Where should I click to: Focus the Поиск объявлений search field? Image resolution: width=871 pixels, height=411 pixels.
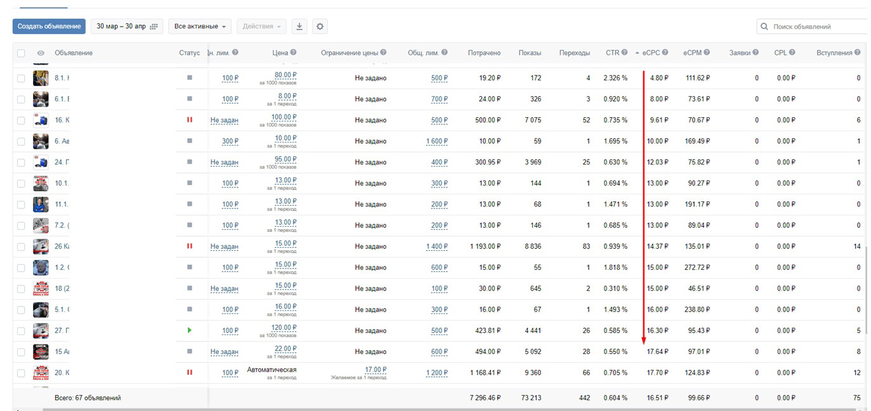815,27
